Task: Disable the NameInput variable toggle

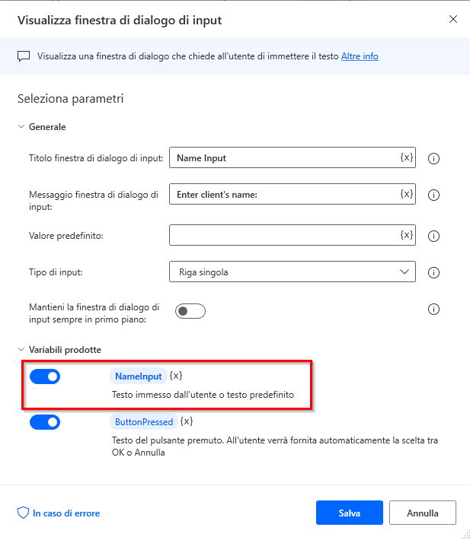Action: click(45, 376)
